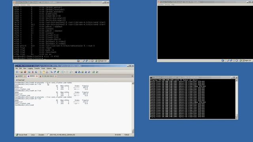Open the File menu in ZOC
Image resolution: width=253 pixels, height=142 pixels.
[x=17, y=68]
